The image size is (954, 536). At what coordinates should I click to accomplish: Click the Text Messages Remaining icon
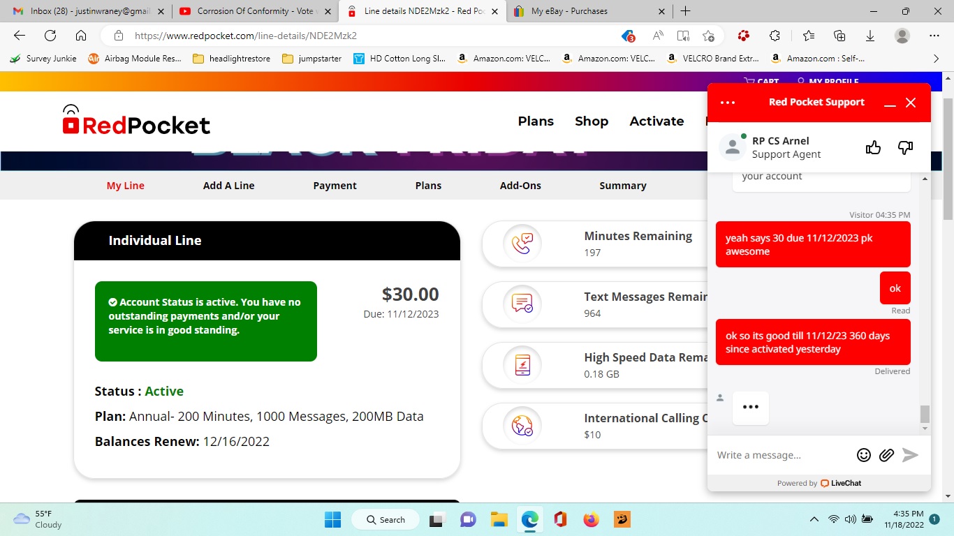tap(522, 304)
